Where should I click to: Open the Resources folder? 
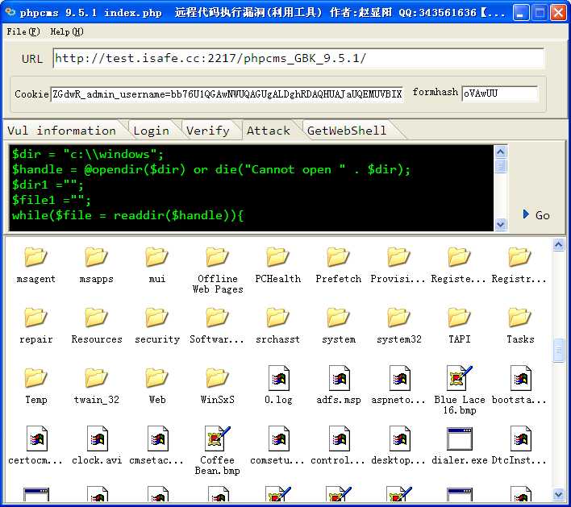(96, 317)
